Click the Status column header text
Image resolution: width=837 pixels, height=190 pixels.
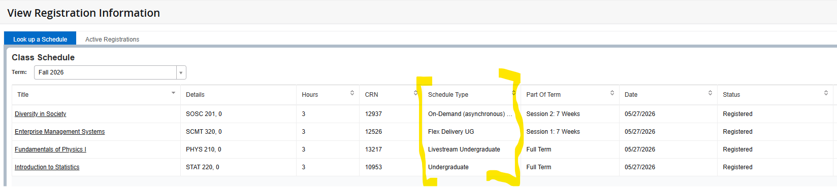click(731, 95)
